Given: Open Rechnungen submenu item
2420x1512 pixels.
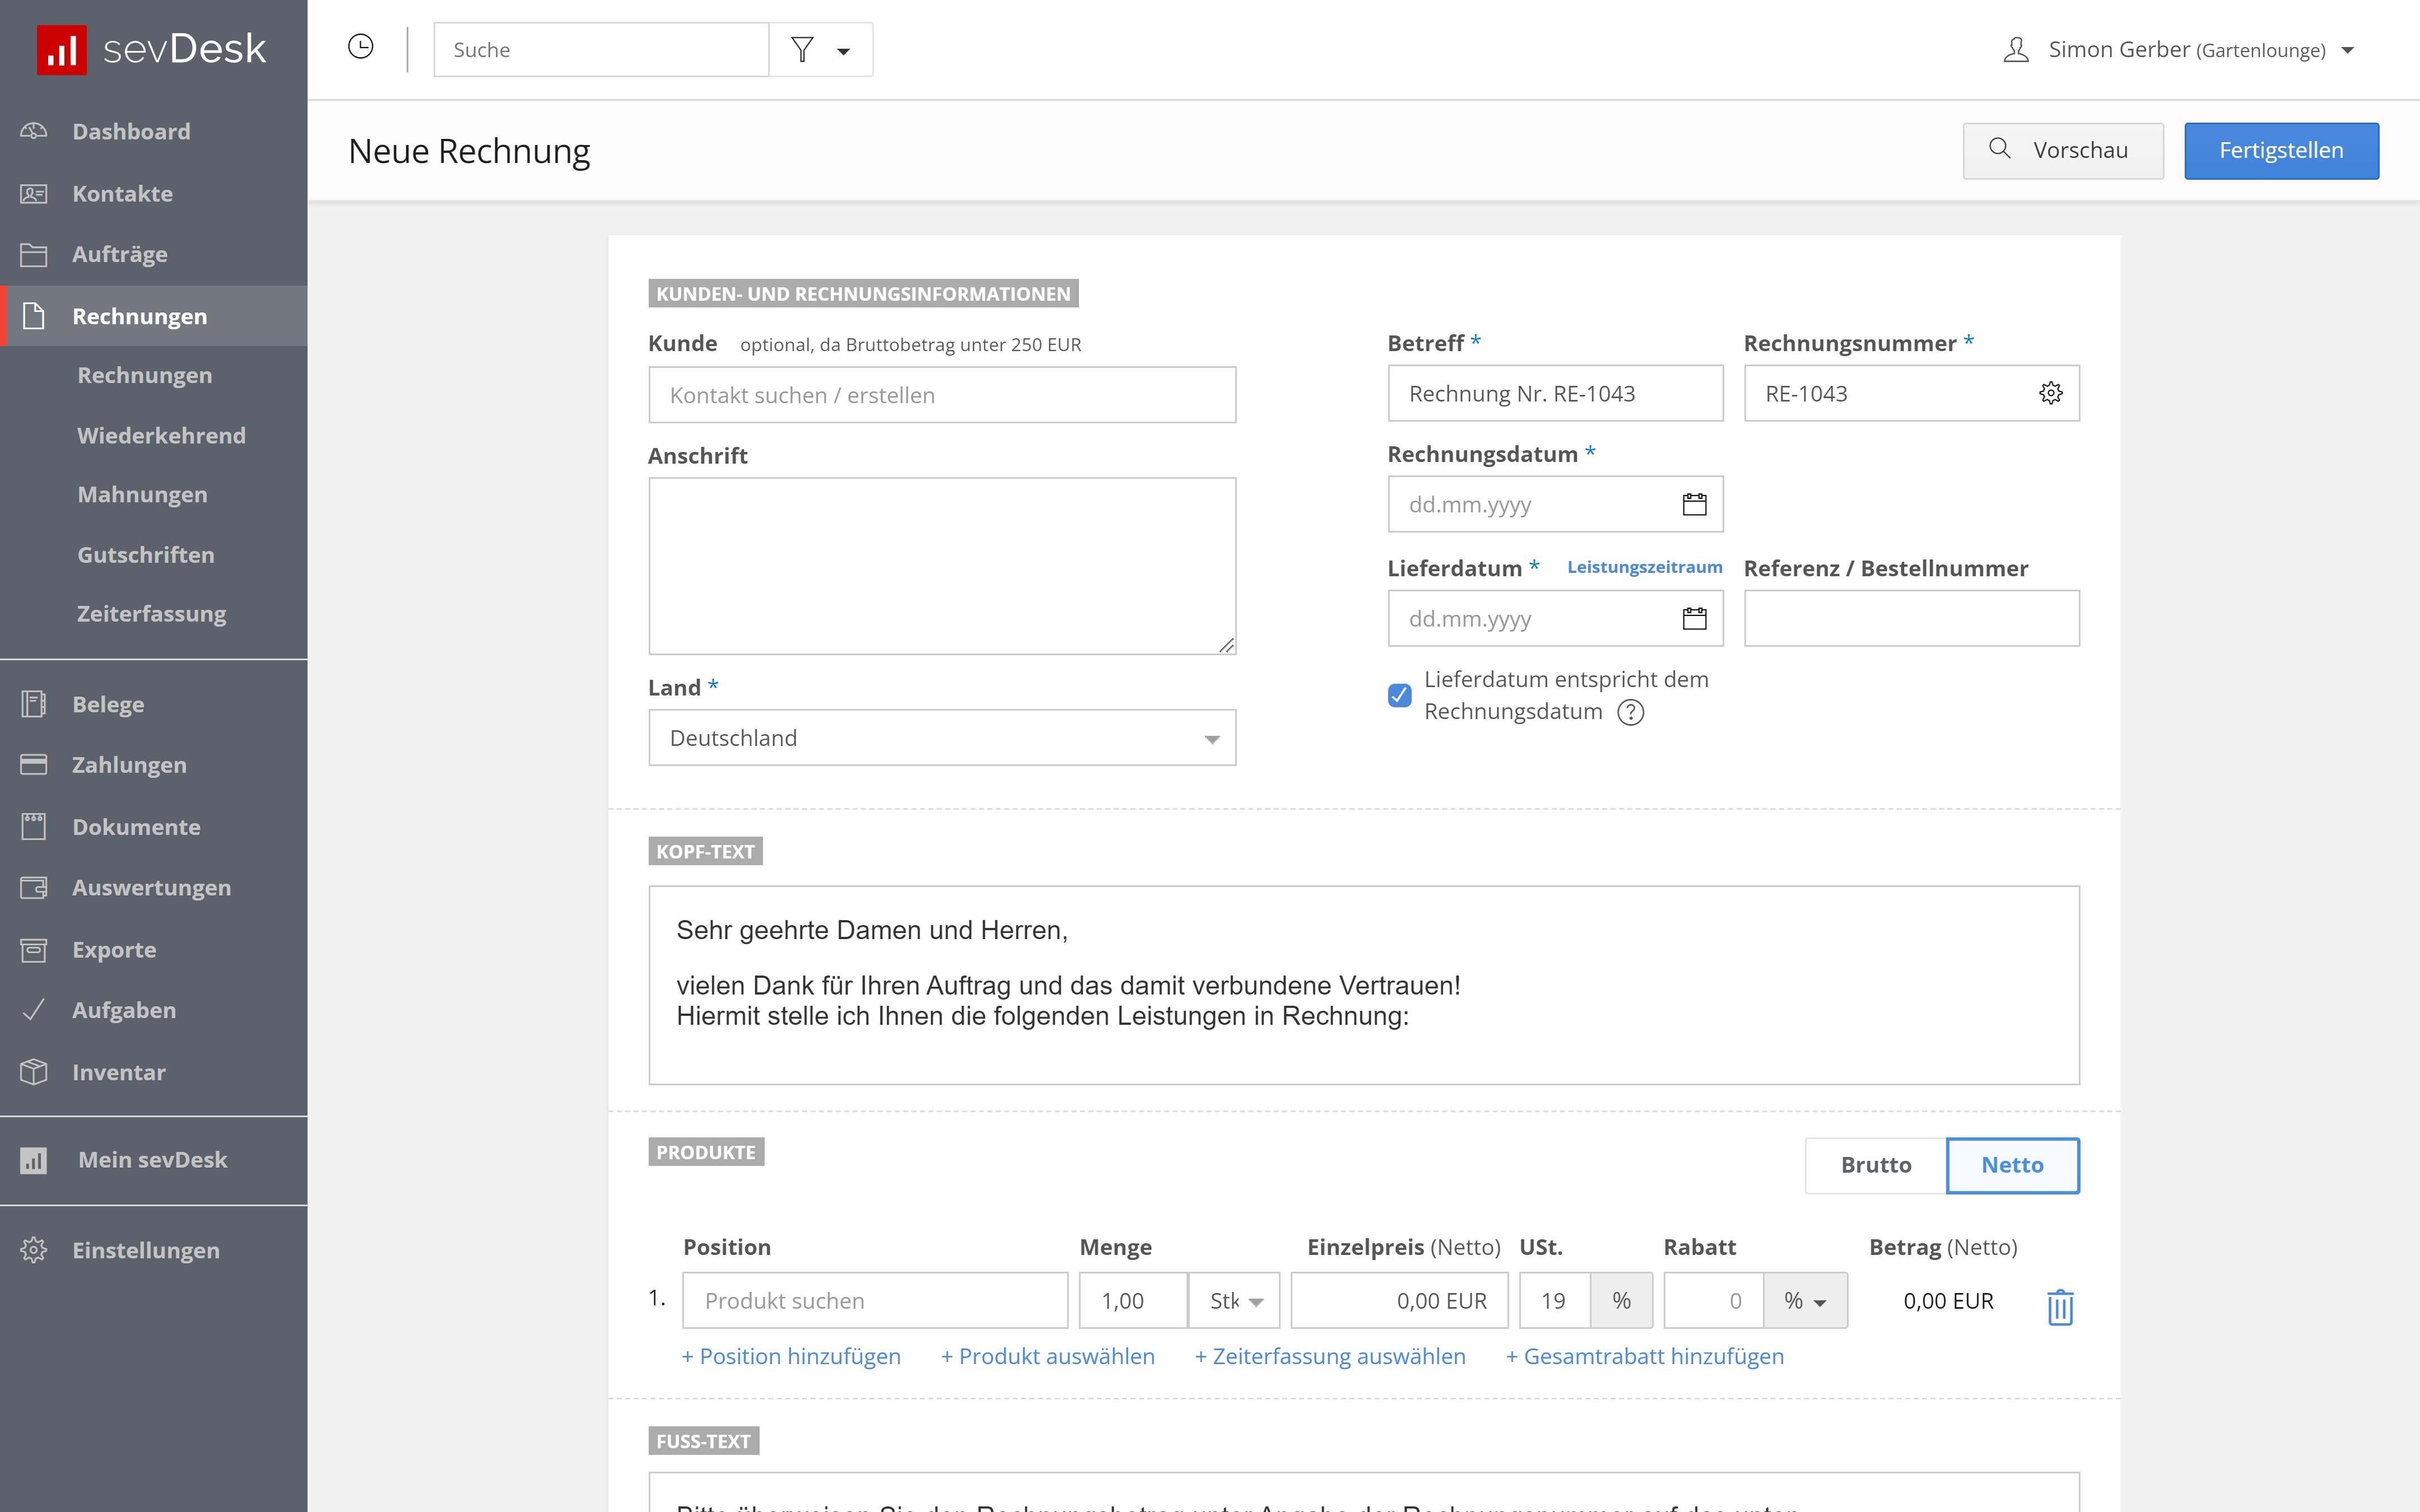Looking at the screenshot, I should tap(145, 375).
